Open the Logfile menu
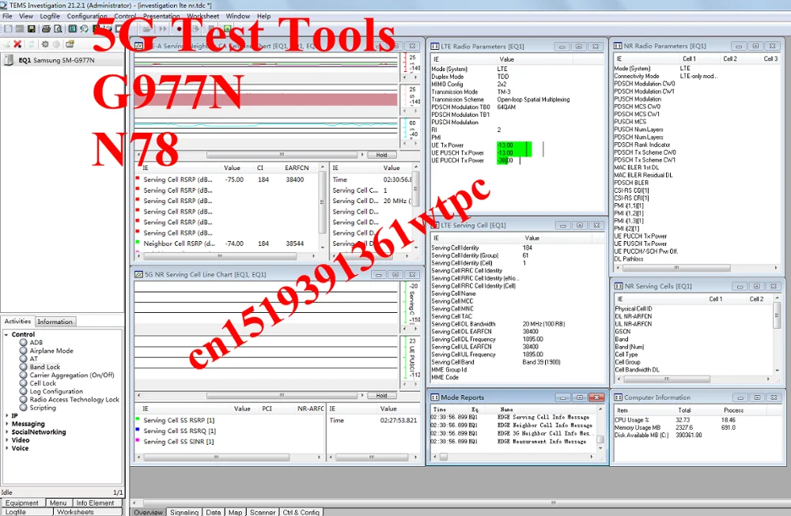This screenshot has width=791, height=516. point(50,16)
